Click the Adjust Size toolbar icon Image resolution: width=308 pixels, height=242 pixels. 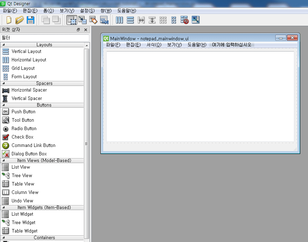tap(196, 20)
